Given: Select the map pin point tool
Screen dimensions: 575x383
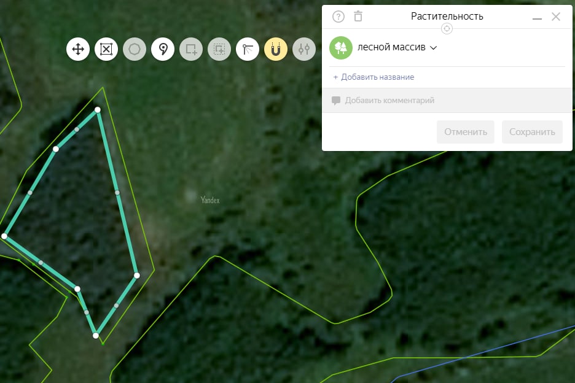Looking at the screenshot, I should 163,49.
